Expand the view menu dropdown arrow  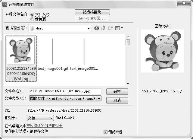click(x=122, y=28)
